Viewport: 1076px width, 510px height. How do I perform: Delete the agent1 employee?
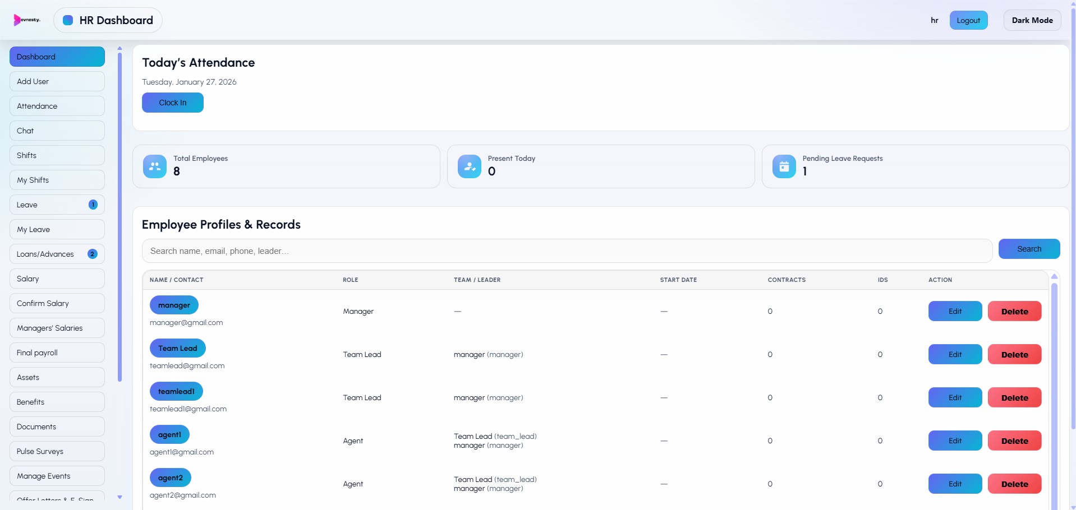point(1013,440)
